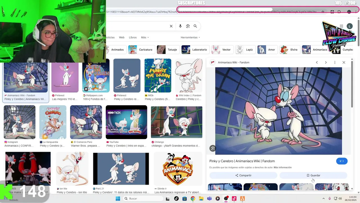Expand the Herramientas dropdown

(190, 37)
